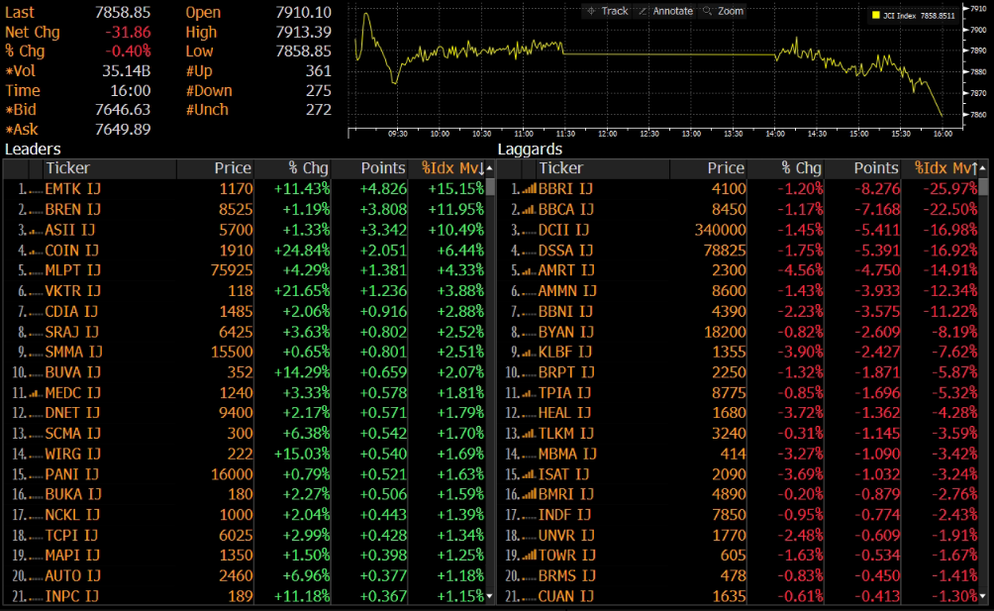Image resolution: width=994 pixels, height=611 pixels.
Task: Click the 14:00 time axis label
Action: (774, 134)
